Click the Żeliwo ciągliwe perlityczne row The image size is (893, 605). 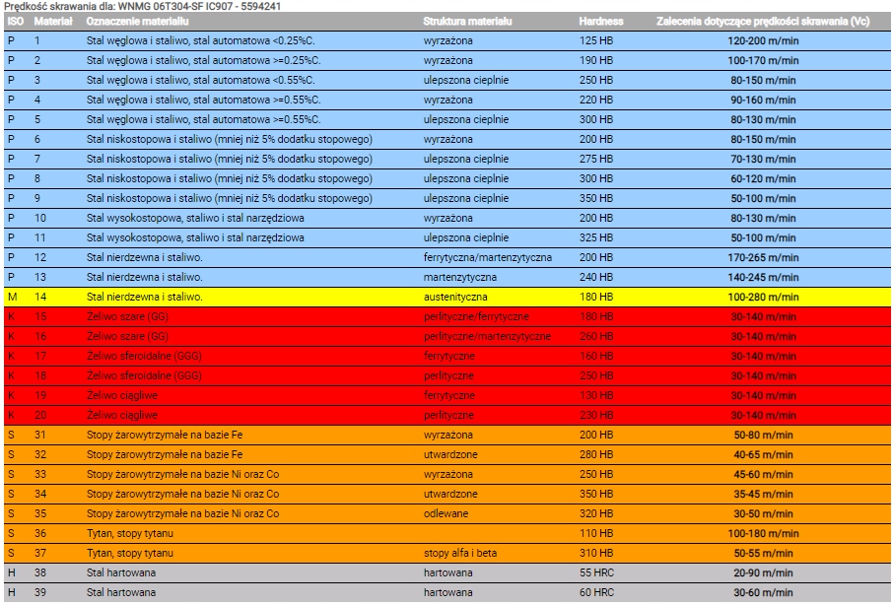pos(447,416)
